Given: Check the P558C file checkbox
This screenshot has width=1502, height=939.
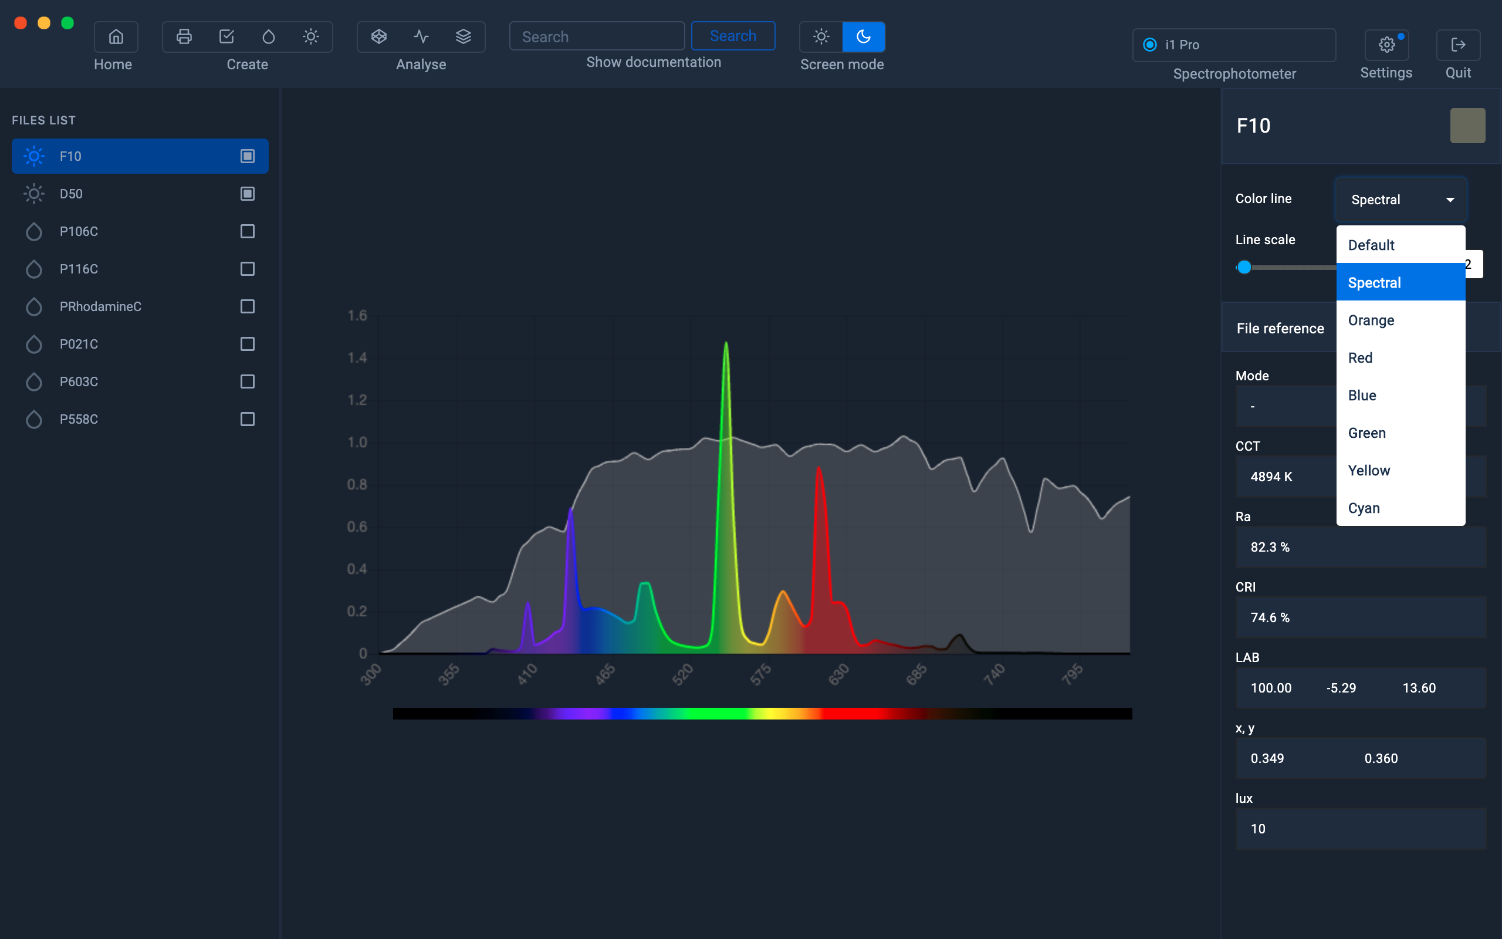Looking at the screenshot, I should (248, 419).
